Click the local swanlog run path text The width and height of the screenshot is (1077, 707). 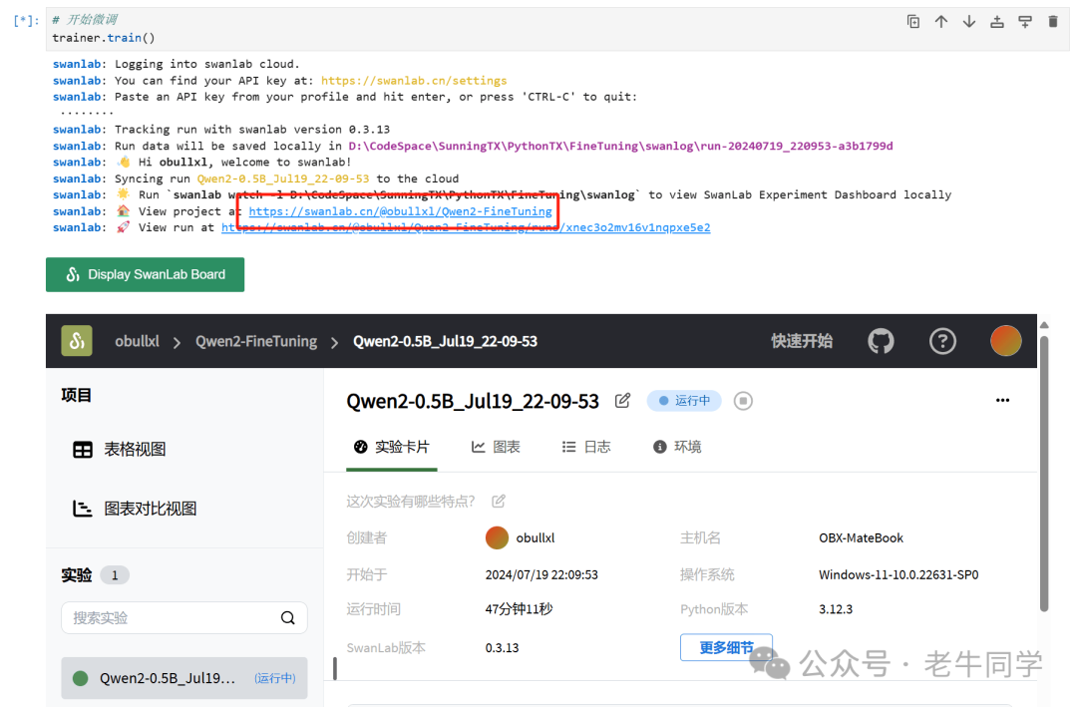pyautogui.click(x=621, y=146)
